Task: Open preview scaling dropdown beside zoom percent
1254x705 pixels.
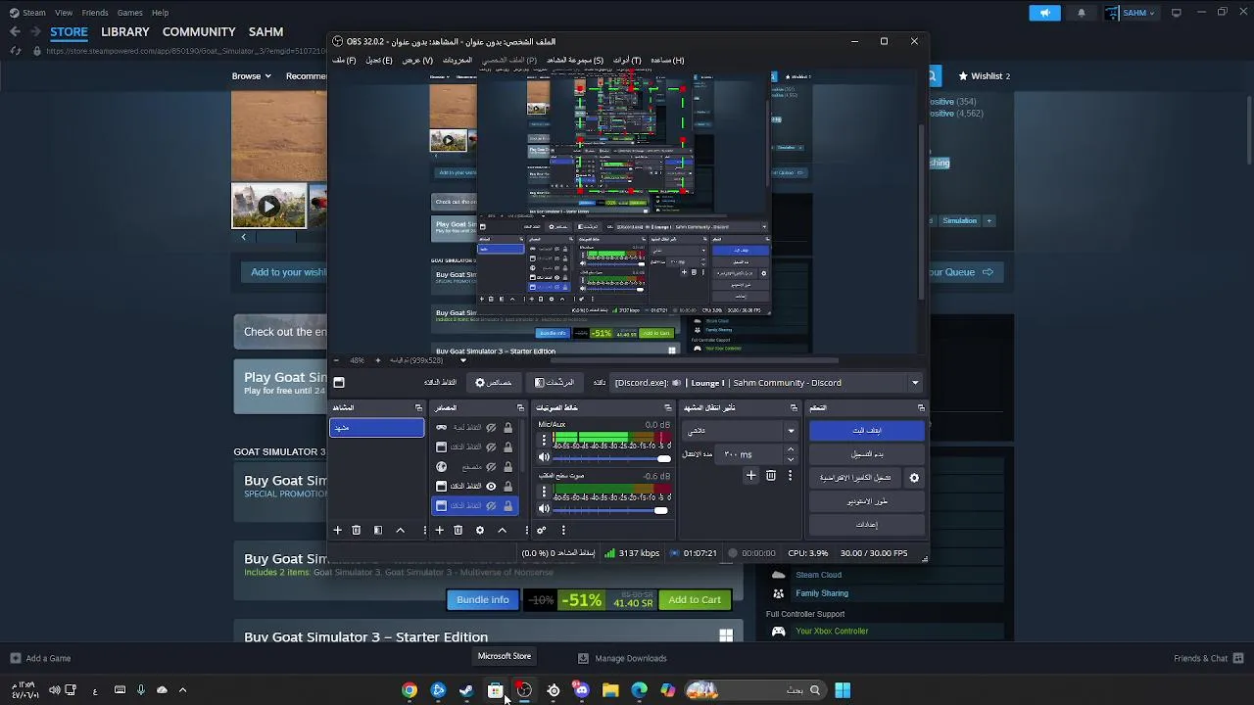Action: (464, 360)
